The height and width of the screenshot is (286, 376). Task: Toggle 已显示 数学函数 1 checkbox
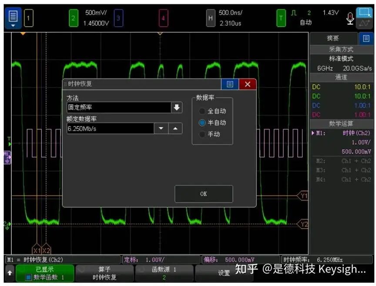(29, 278)
